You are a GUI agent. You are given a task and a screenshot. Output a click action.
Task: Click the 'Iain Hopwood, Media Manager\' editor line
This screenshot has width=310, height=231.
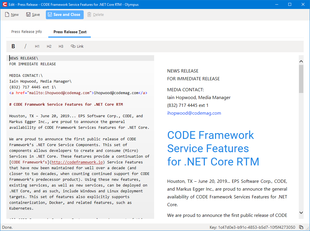[40, 81]
